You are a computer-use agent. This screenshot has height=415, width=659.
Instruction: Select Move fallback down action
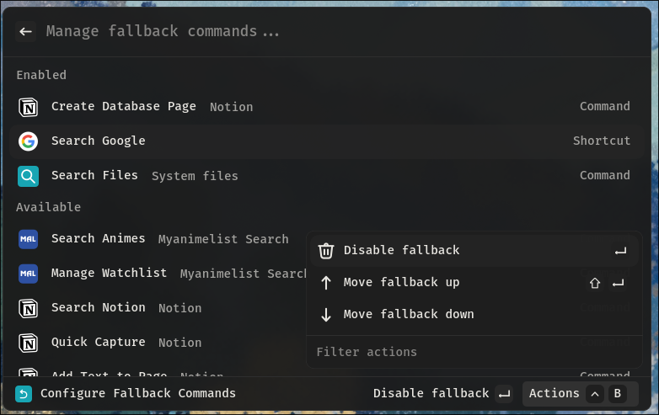tap(474, 315)
